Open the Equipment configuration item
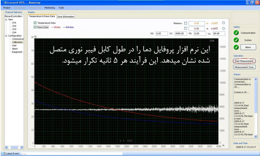260x156 pixels. pyautogui.click(x=17, y=52)
